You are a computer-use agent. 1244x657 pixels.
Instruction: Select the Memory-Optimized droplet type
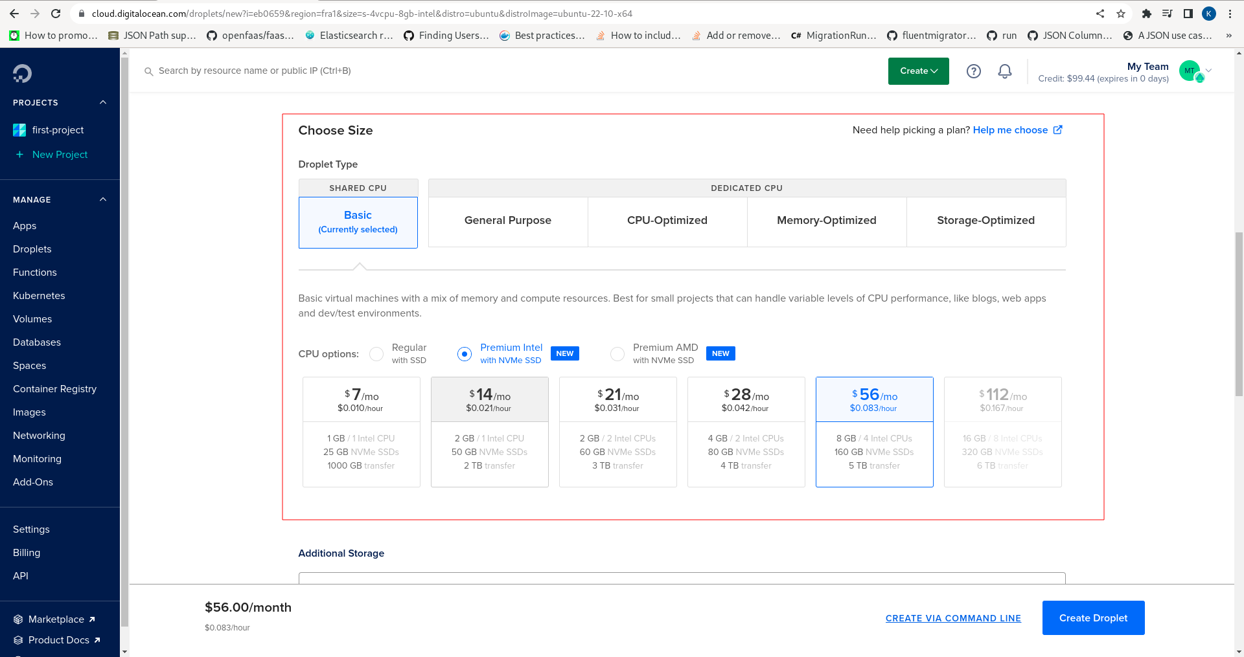(827, 221)
